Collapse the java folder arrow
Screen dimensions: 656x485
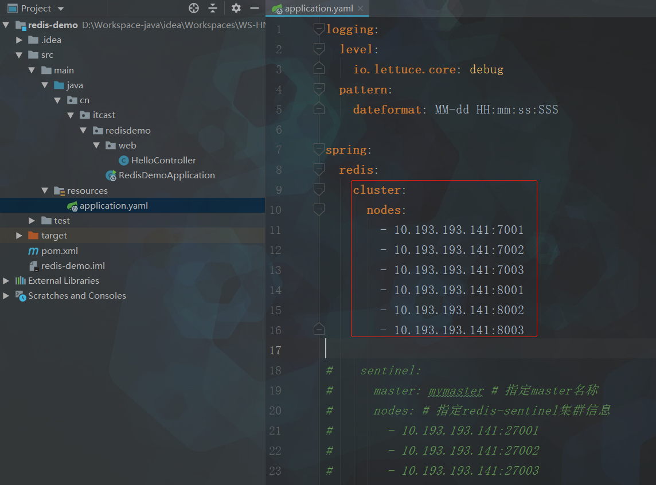pos(45,85)
